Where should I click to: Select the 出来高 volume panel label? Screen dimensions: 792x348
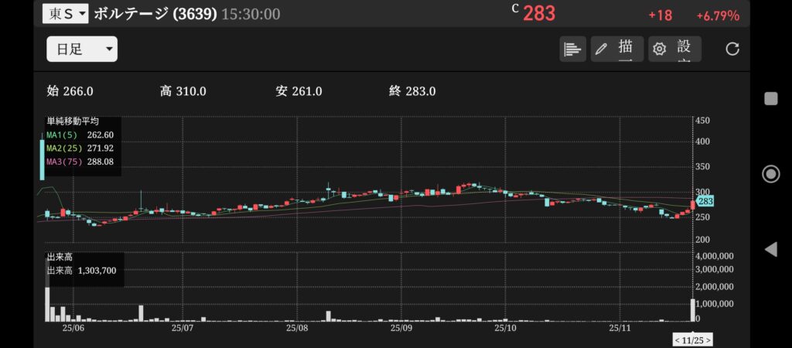pyautogui.click(x=60, y=257)
